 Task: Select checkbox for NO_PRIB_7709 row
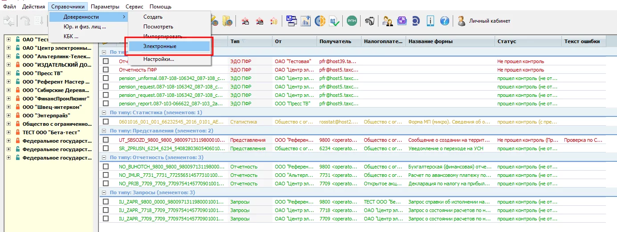106,184
